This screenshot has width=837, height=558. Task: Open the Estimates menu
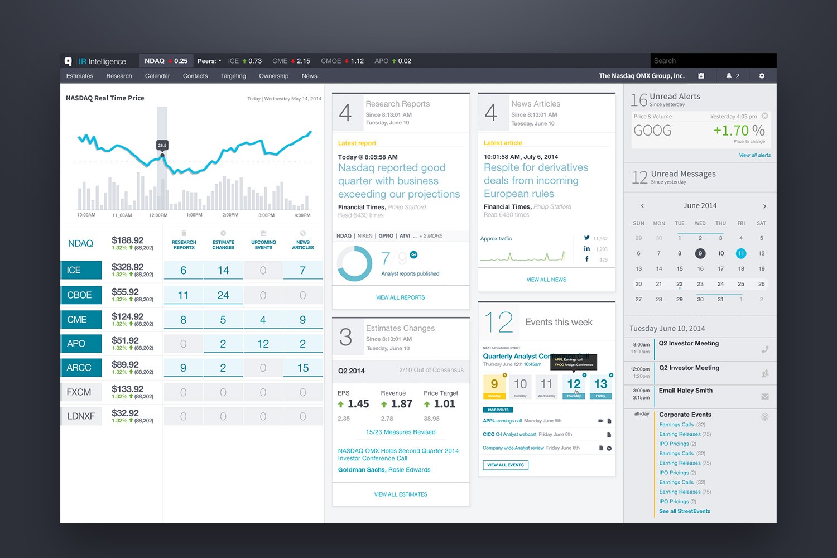80,76
